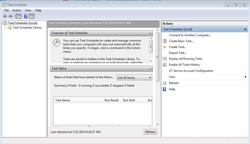Click the Task Scheduler clock icon in title bar
The height and width of the screenshot is (144, 250).
pos(4,5)
